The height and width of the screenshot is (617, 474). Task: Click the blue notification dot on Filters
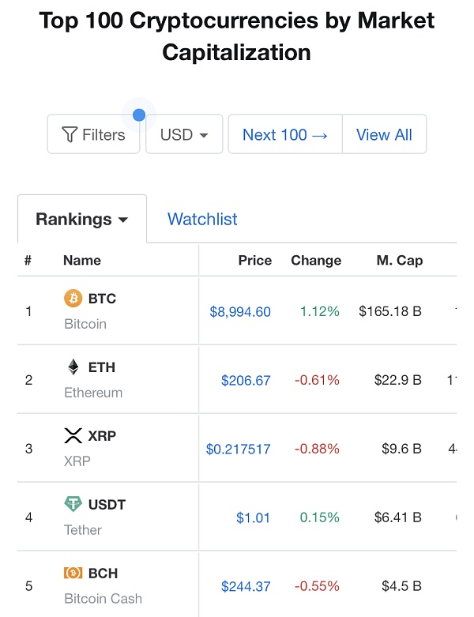point(139,115)
